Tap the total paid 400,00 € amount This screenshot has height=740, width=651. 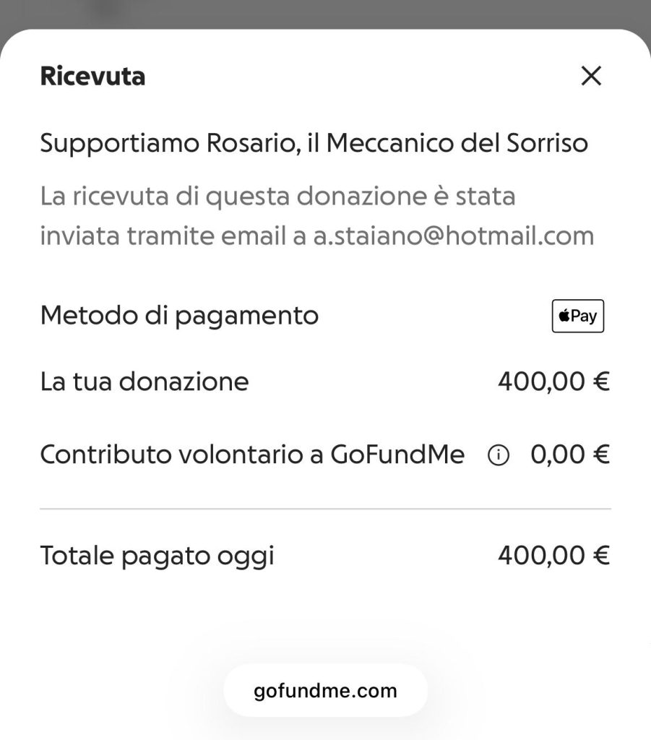(x=553, y=556)
